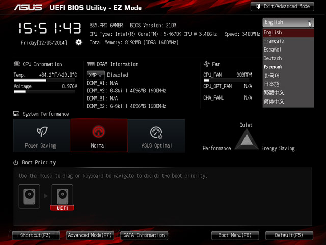Choose Русский from the language list

pyautogui.click(x=288, y=67)
